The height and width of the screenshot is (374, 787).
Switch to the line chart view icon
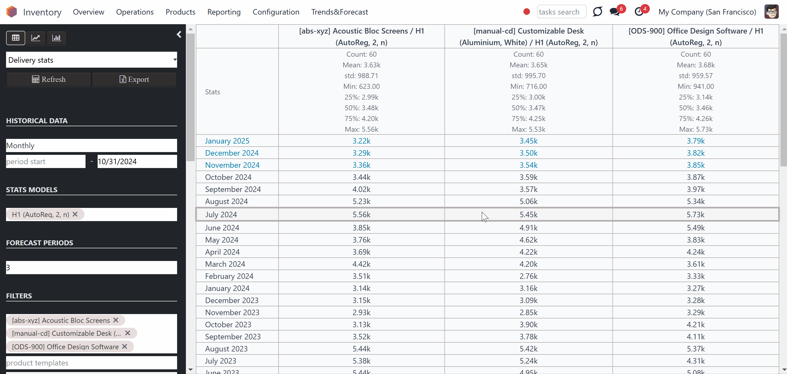36,38
